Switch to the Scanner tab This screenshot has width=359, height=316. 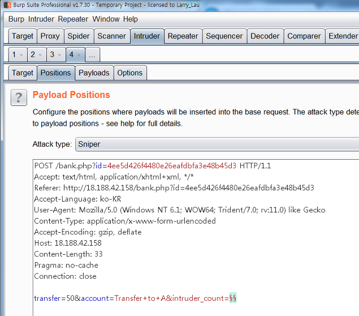coord(112,36)
